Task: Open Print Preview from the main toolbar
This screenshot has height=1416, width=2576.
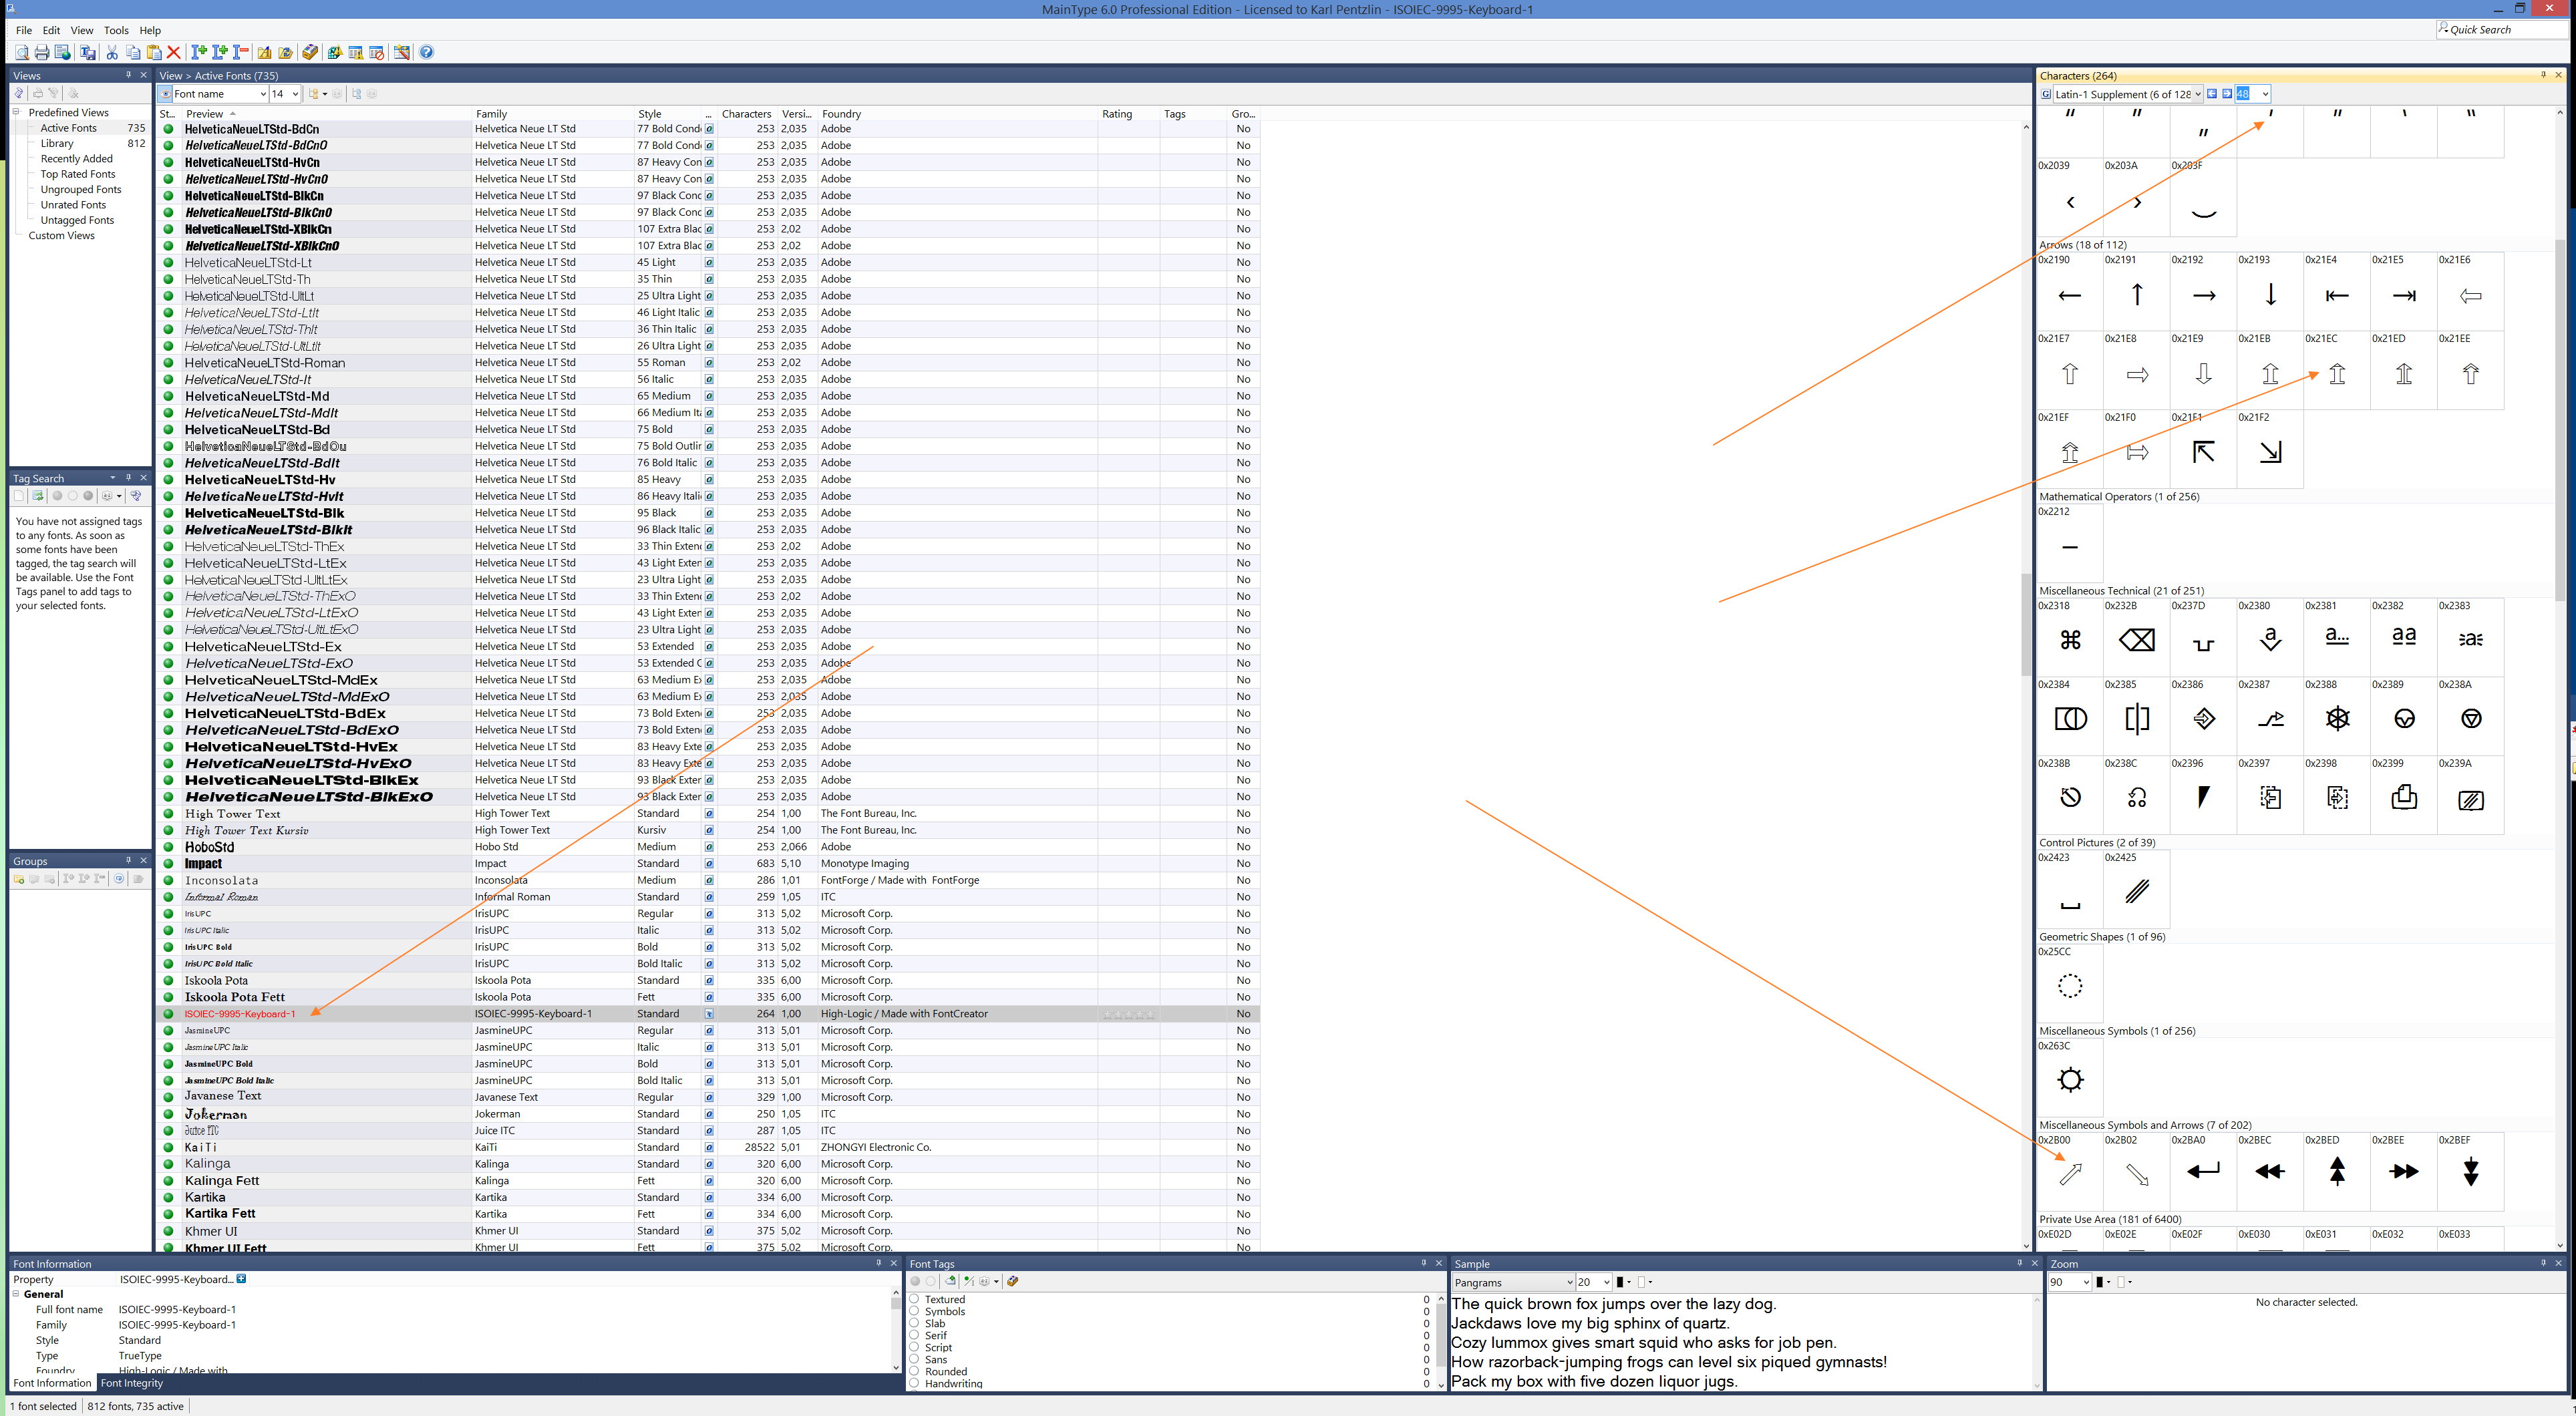Action: click(x=22, y=52)
